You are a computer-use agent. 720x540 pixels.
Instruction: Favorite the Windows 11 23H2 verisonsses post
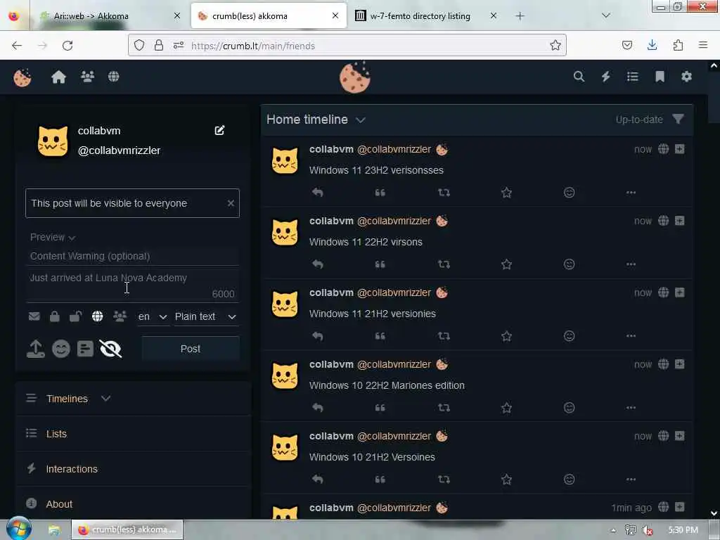pos(506,193)
